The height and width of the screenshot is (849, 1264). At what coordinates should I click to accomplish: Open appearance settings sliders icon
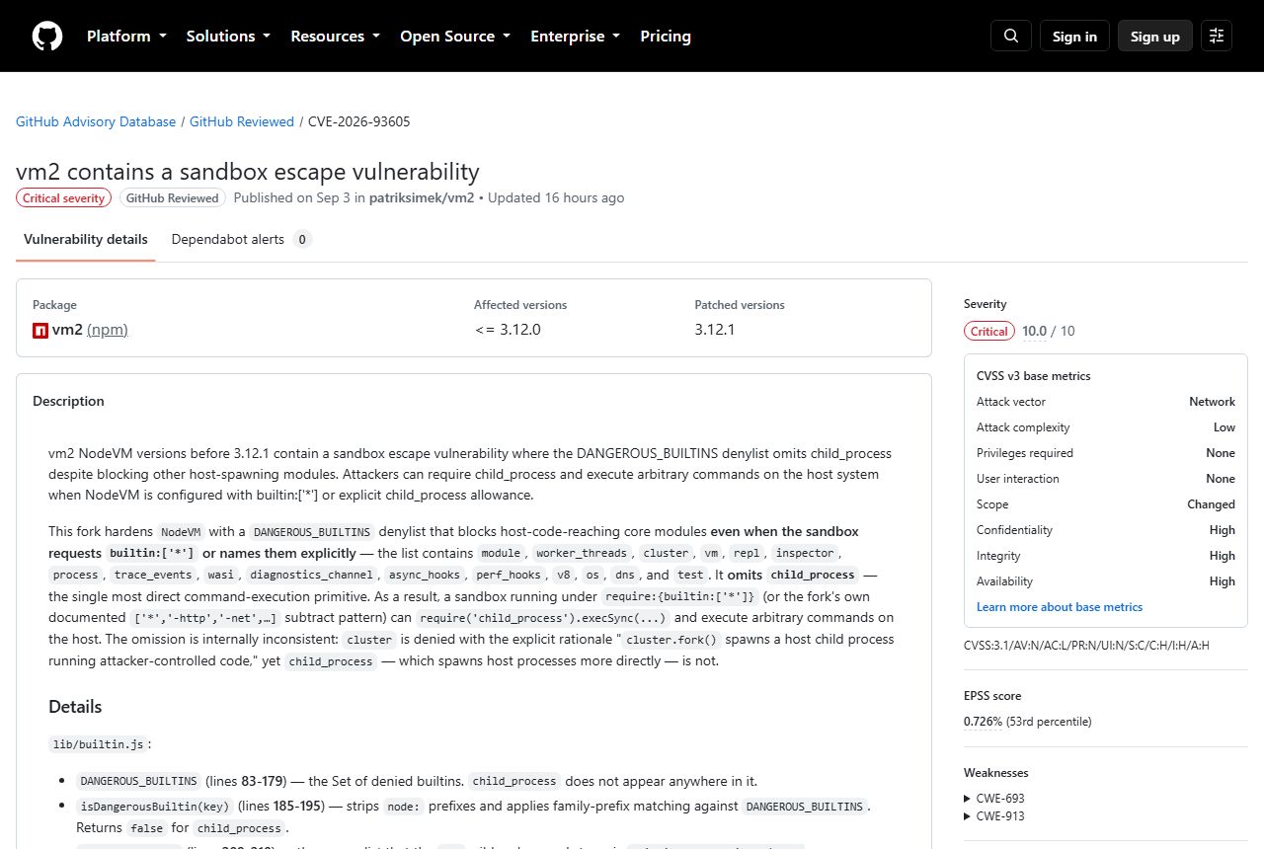pos(1217,36)
